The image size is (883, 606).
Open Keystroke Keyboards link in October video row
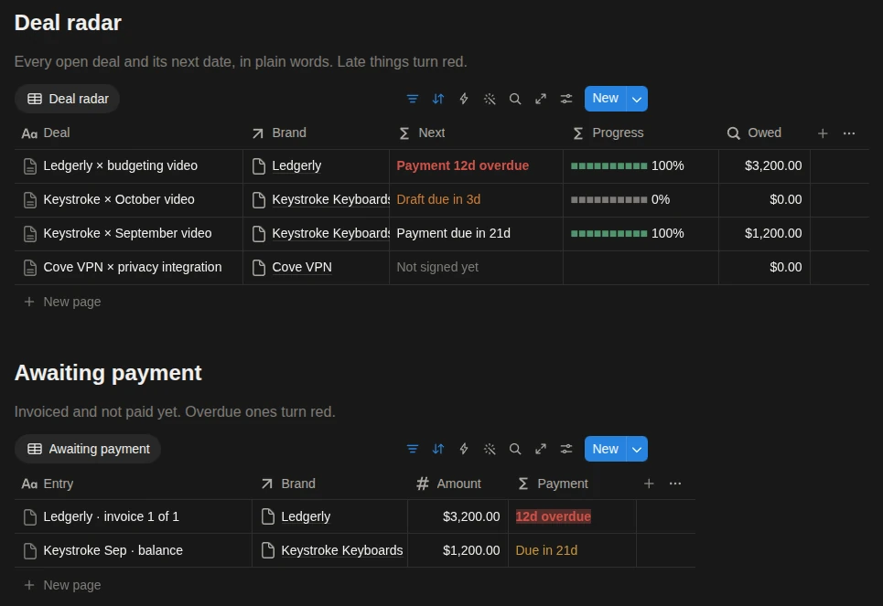330,200
